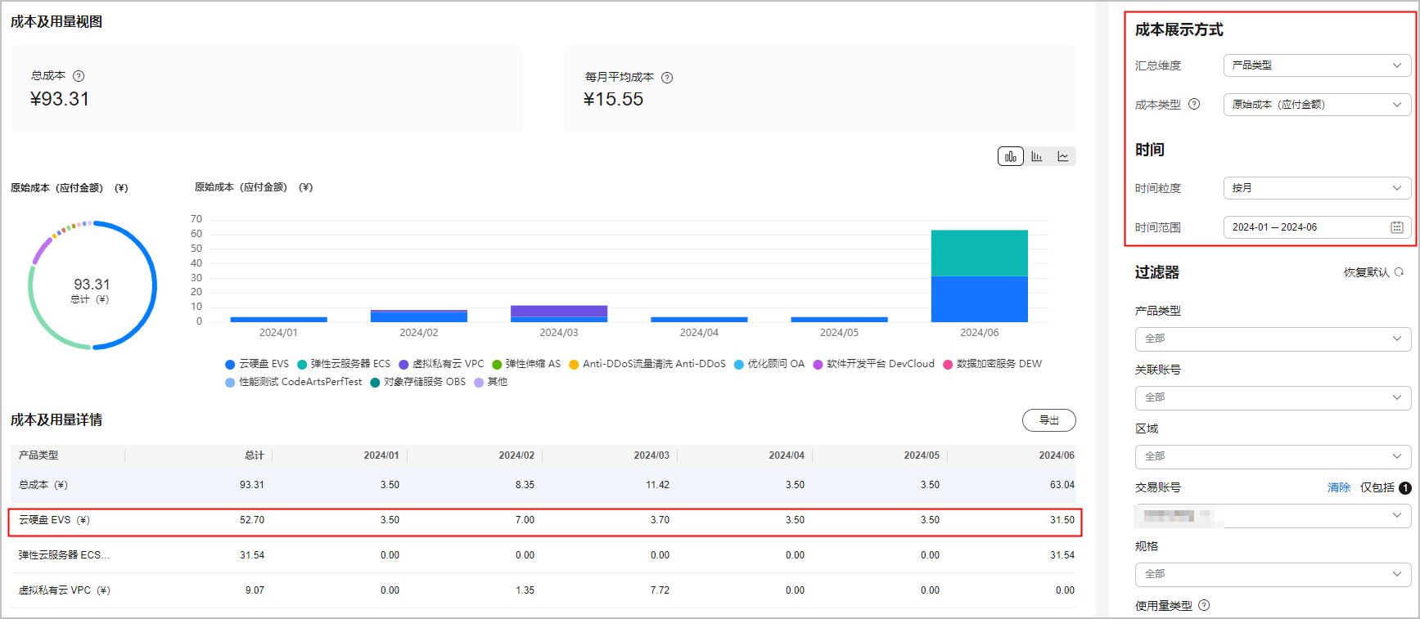The width and height of the screenshot is (1420, 619).
Task: Click value 52.70 in EVS row
Action: [252, 520]
